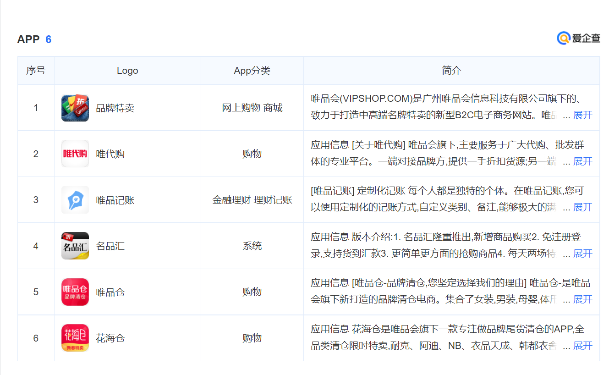
Task: Click 购物 category in 花海仓 row
Action: pos(252,338)
